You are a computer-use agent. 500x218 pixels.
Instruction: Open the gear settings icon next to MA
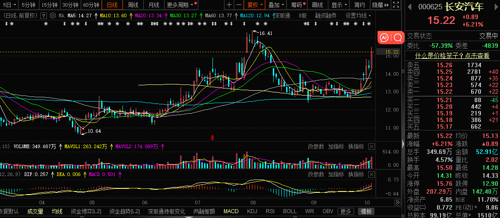coord(53,15)
